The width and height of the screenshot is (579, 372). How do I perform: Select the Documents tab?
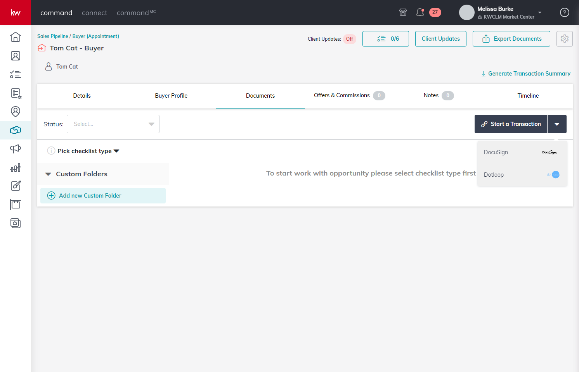click(260, 96)
